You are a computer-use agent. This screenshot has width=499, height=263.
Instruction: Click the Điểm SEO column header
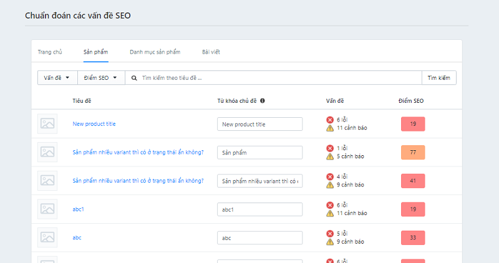(411, 101)
